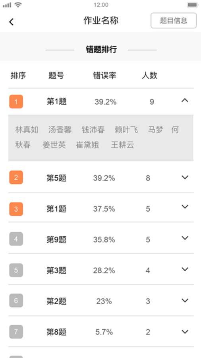Select student name 王耕云

122,145
